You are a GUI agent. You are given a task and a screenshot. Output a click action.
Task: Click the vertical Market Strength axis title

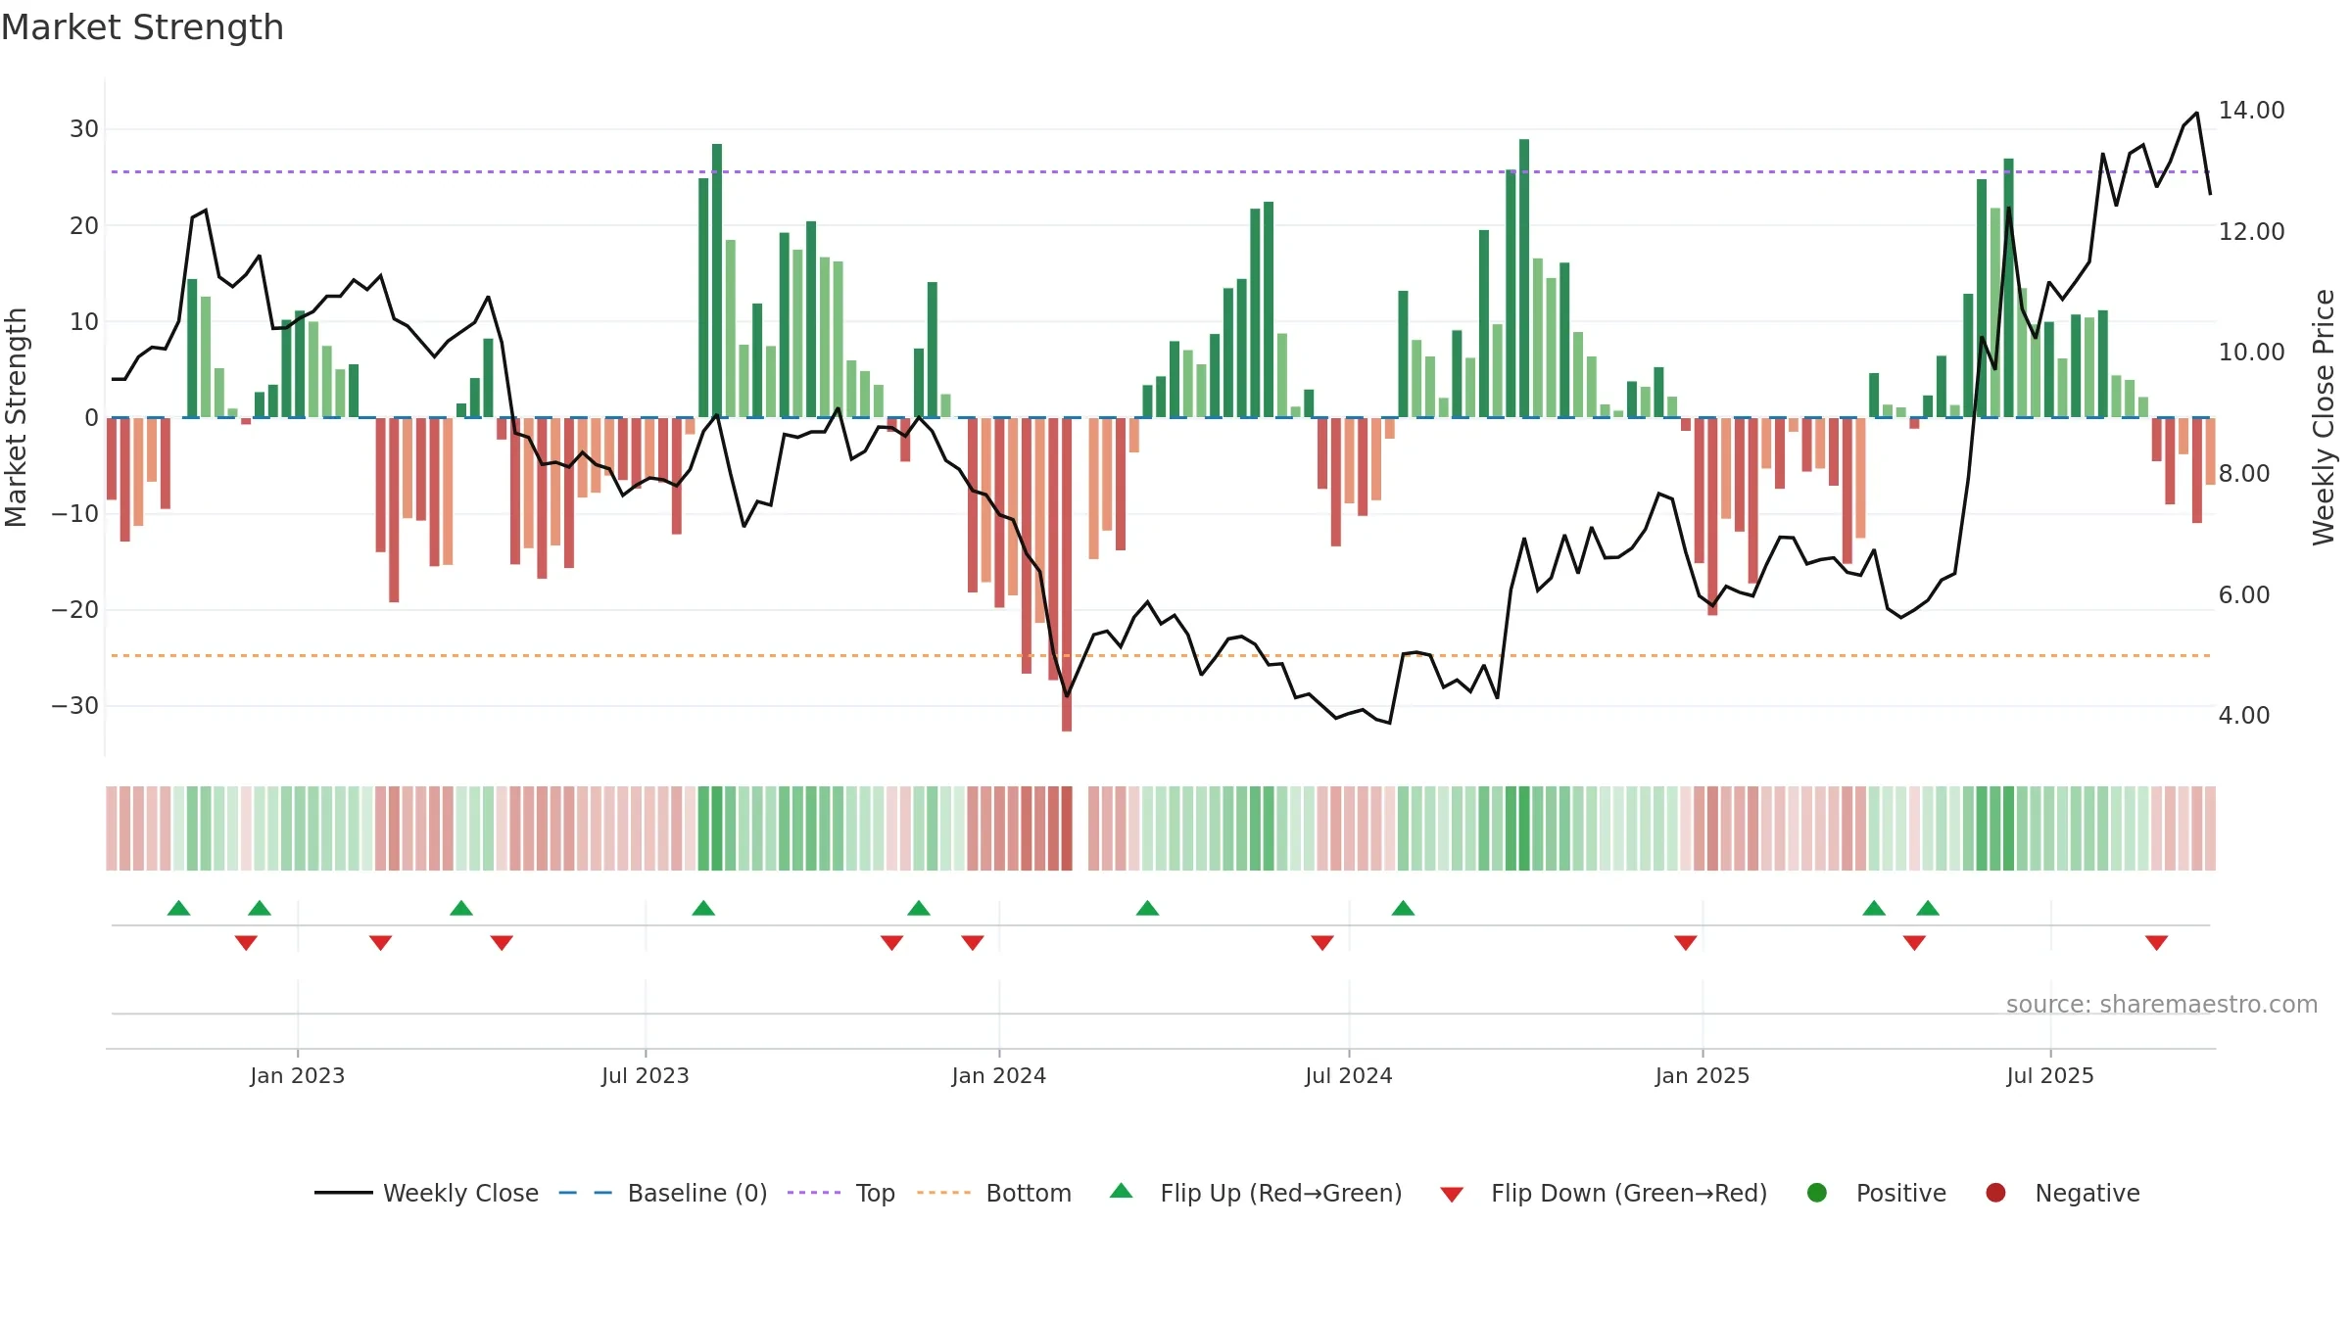16,417
